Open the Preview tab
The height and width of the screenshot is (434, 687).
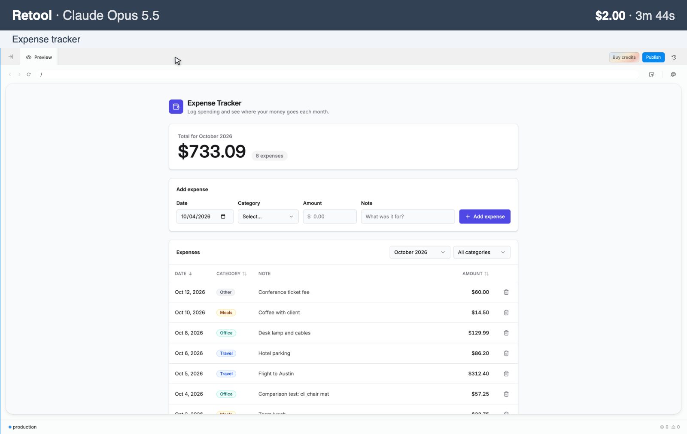[39, 57]
